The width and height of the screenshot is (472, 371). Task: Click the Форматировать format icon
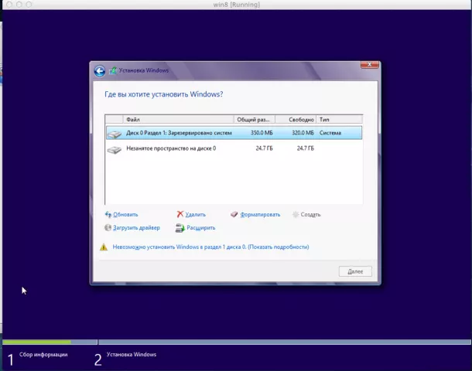pyautogui.click(x=234, y=214)
